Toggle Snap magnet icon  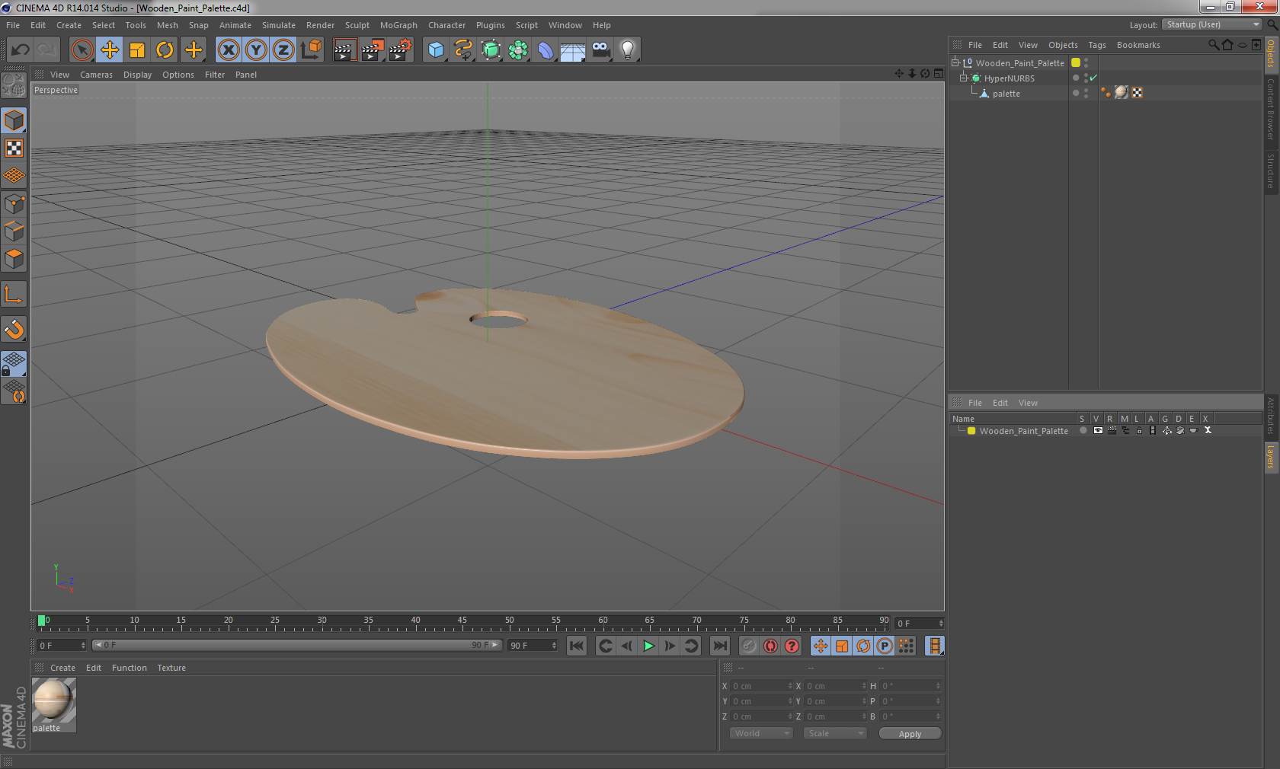pos(14,329)
